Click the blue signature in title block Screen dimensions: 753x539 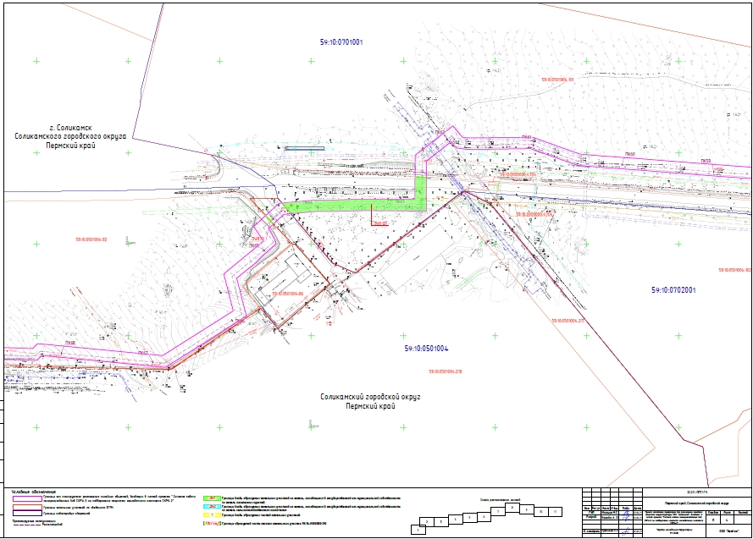click(x=626, y=516)
